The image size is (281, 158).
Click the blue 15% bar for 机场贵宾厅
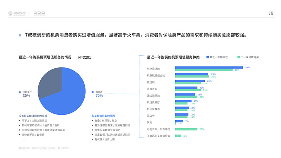coord(183,101)
